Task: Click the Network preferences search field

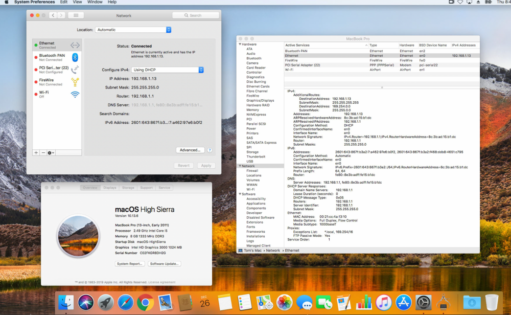Action: (196, 15)
